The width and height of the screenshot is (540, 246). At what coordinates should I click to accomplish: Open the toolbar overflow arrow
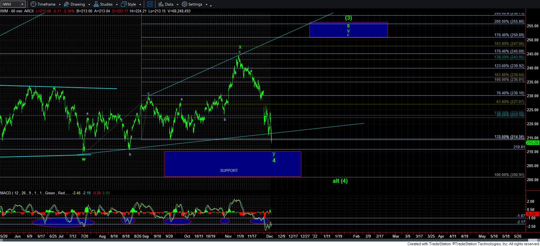(211, 5)
